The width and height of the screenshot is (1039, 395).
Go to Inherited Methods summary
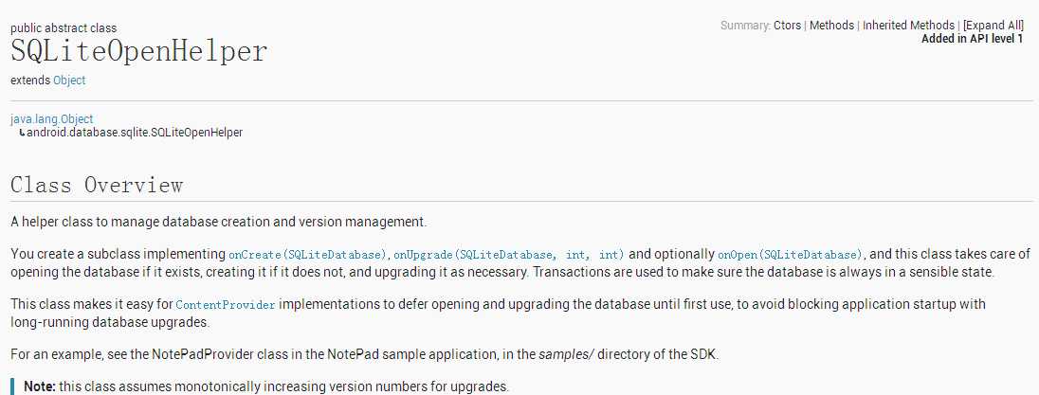coord(909,26)
